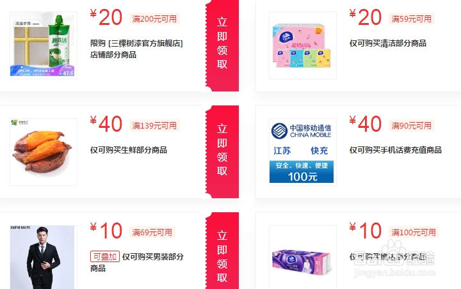
Task: Click the 满200元可用 condition tag
Action: tap(154, 19)
